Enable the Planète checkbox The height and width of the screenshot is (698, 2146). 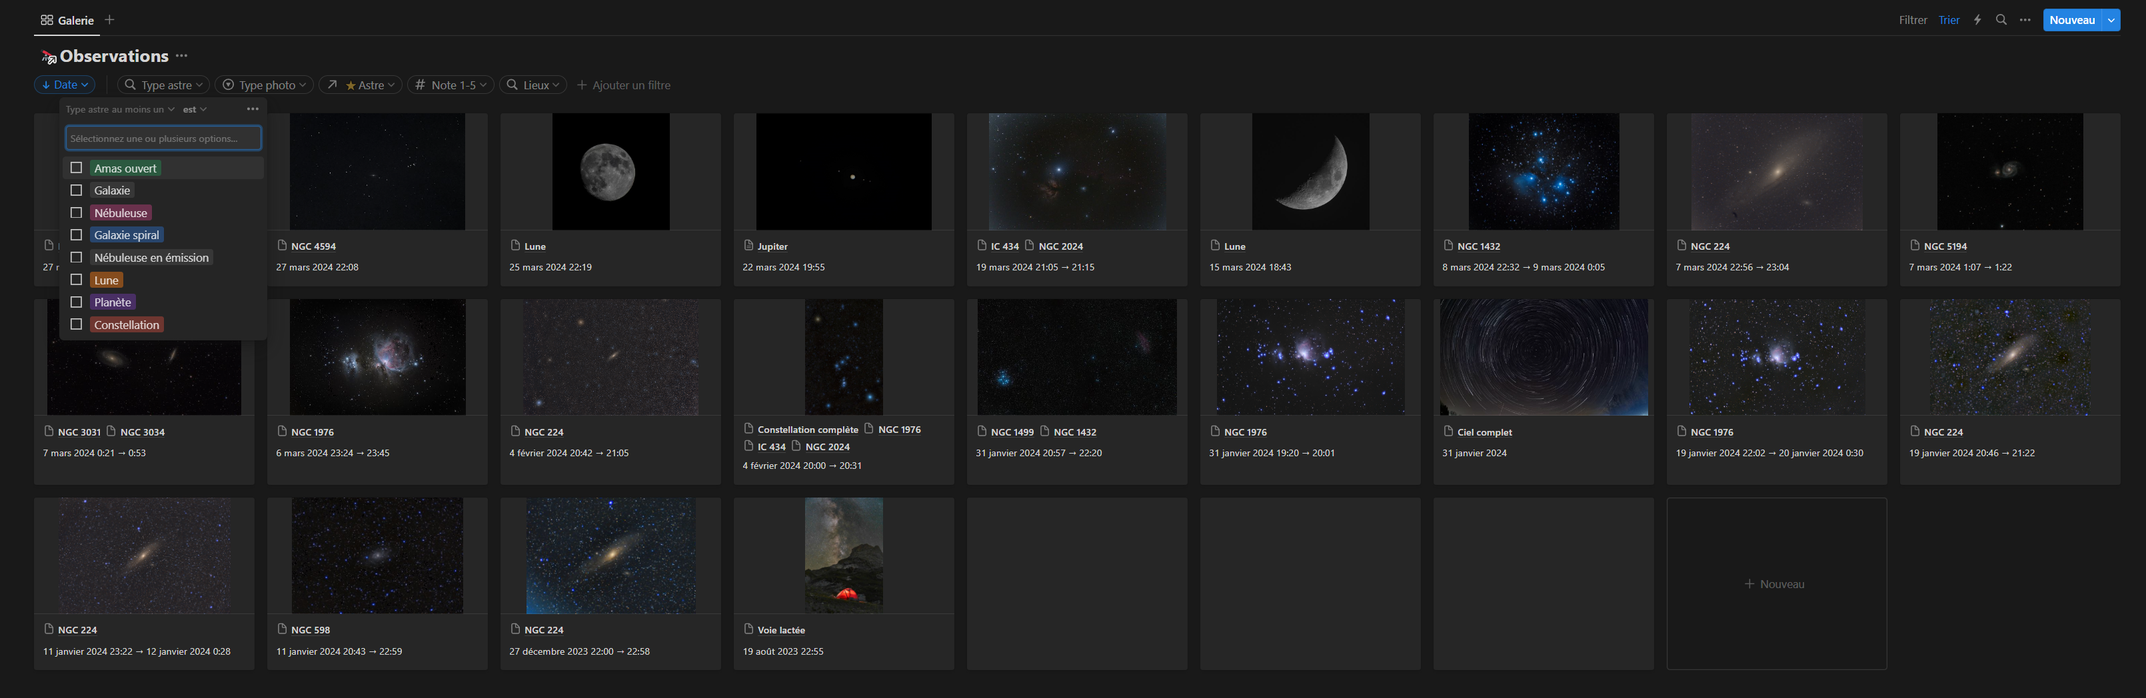pos(77,302)
